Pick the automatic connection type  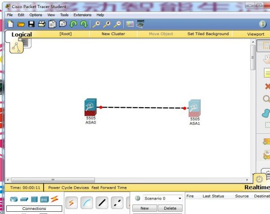pos(72,203)
